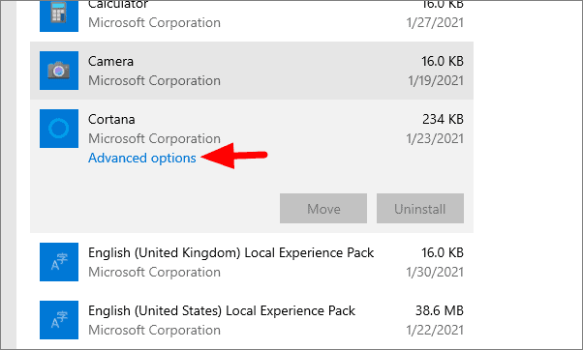583x350 pixels.
Task: Click the Uninstall button for Cortana
Action: [x=420, y=208]
